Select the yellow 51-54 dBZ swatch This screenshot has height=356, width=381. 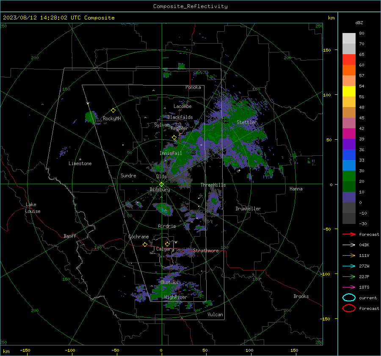tap(349, 91)
